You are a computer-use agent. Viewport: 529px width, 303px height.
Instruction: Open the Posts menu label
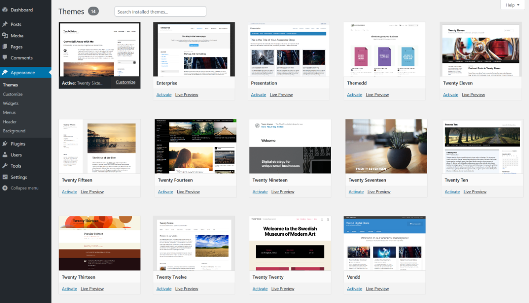tap(16, 24)
